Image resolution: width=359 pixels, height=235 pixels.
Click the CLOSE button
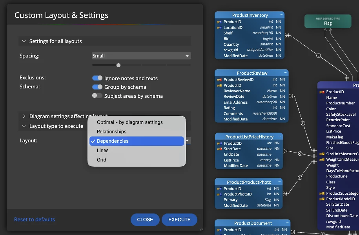coord(145,219)
